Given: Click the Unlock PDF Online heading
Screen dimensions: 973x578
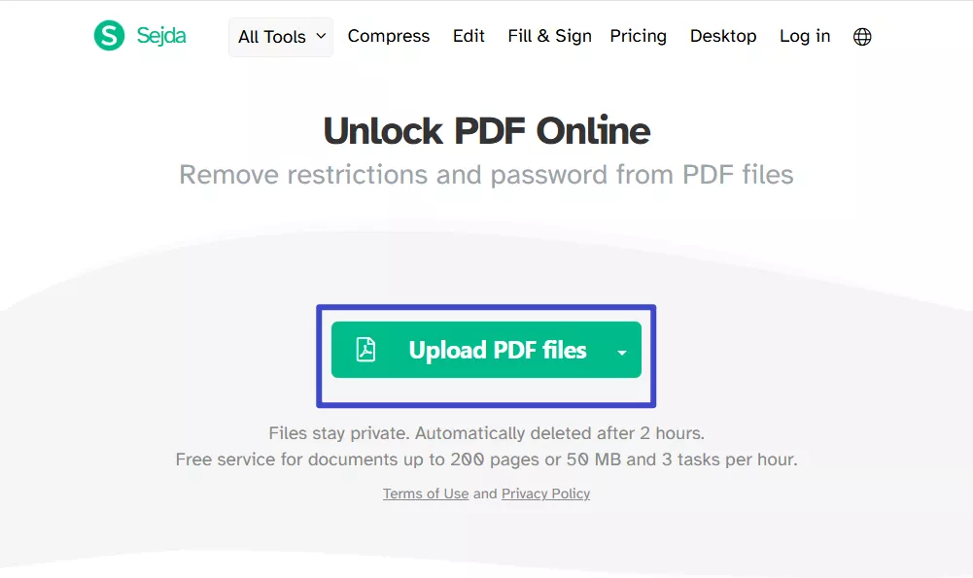Looking at the screenshot, I should click(x=486, y=130).
